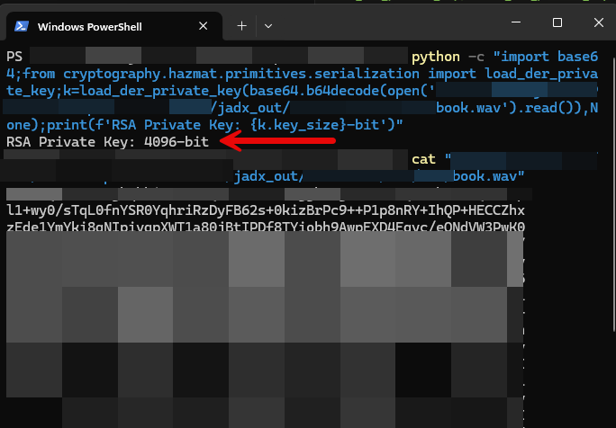Click 'cryptography.hazmat.primitives.serialization' text
616x428 pixels.
pyautogui.click(x=241, y=74)
